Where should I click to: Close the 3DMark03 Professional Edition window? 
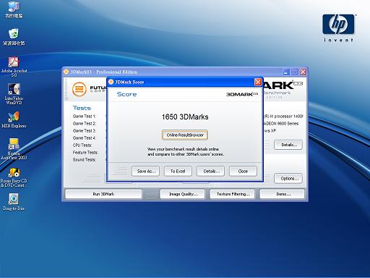coord(303,72)
